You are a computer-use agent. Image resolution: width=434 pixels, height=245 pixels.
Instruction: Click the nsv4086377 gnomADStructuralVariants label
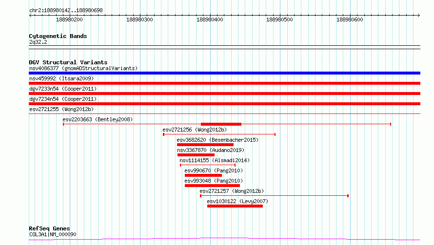(83, 68)
